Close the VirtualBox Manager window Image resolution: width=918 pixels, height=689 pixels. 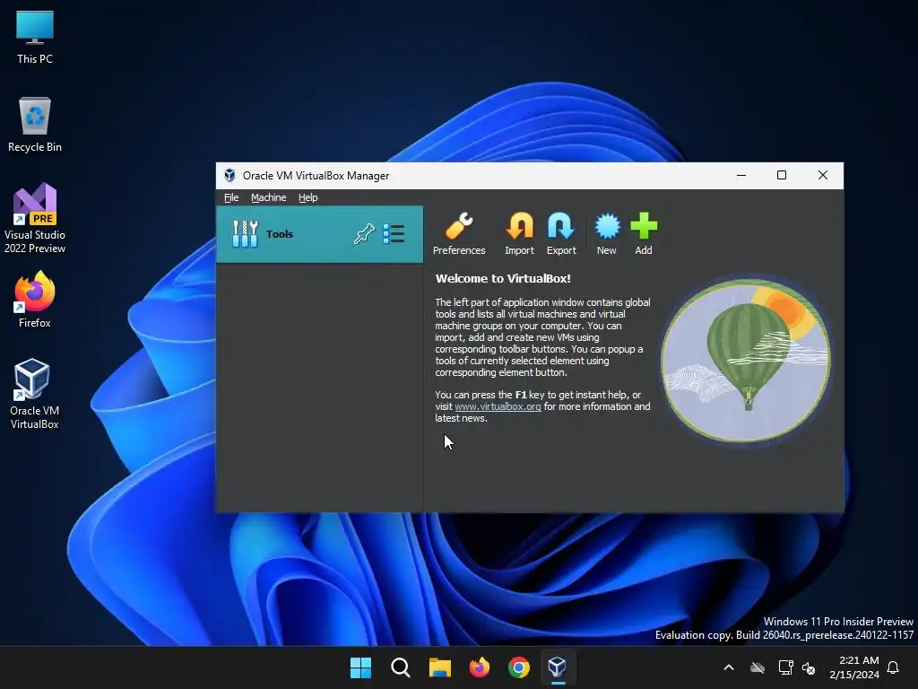(823, 175)
